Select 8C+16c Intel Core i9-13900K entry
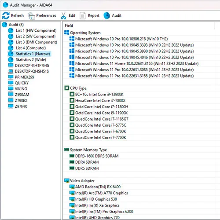Screen dimensions: 220x220 pyautogui.click(x=99, y=94)
